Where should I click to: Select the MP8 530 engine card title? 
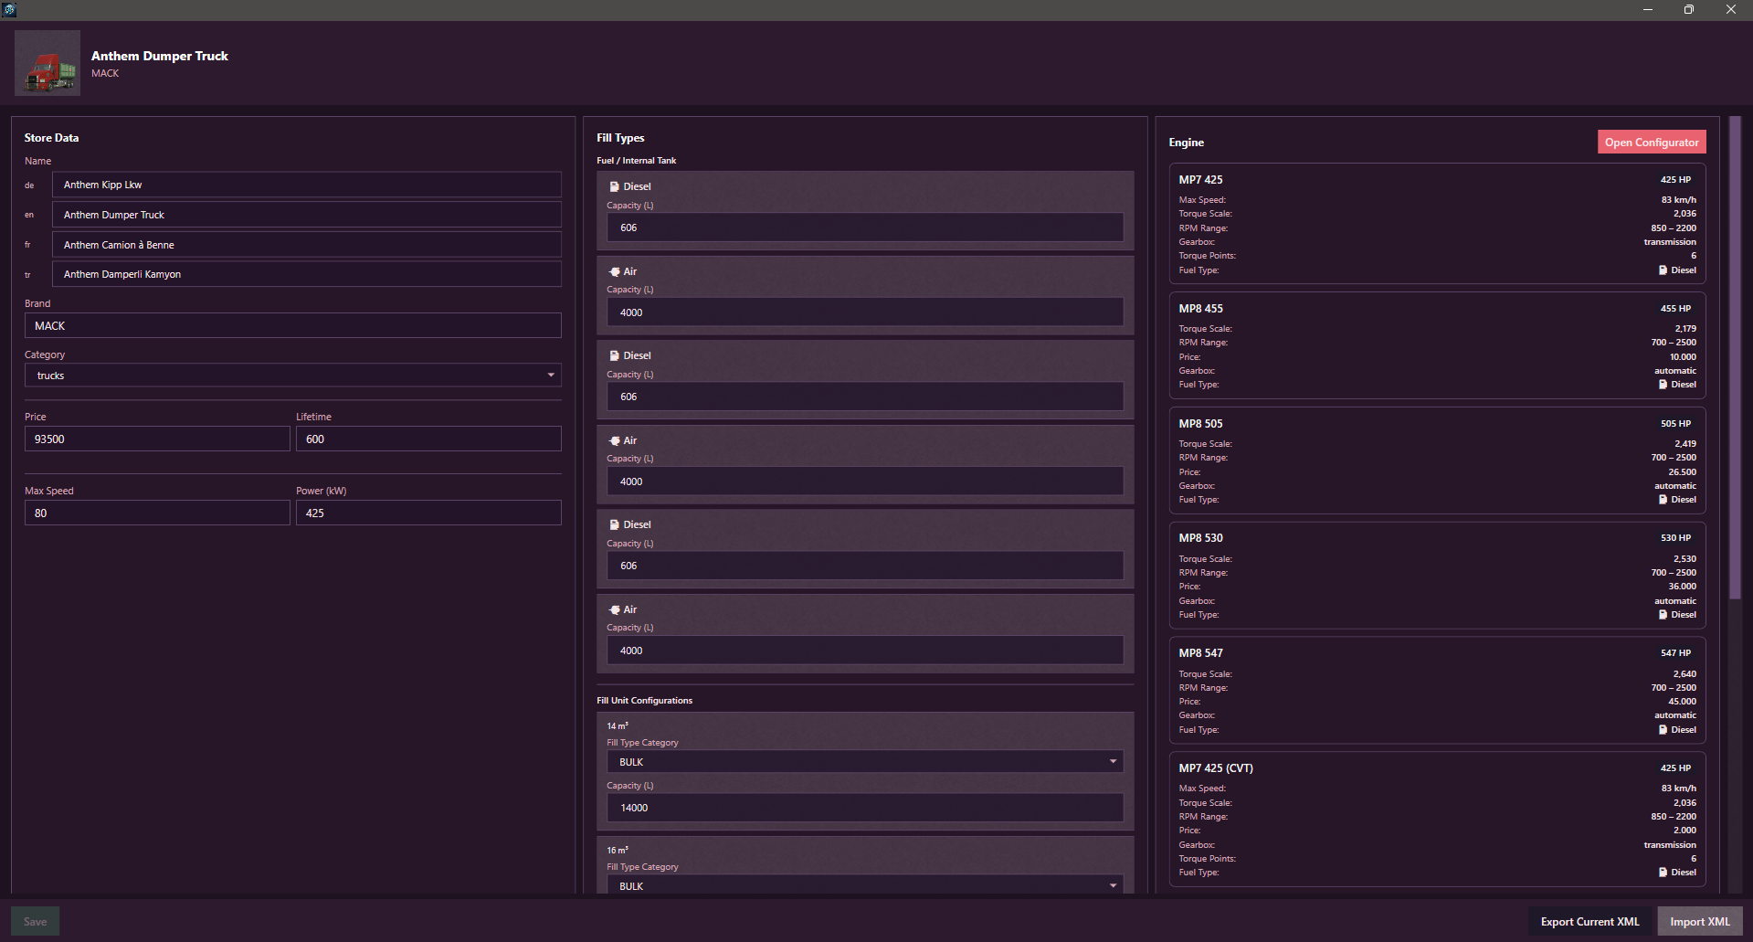pos(1200,538)
